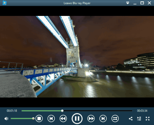Viewport: 154px width, 125px height.
Task: Fast forward the video
Action: pyautogui.click(x=91, y=119)
